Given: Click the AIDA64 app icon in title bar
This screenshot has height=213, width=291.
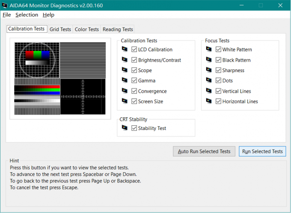Looking at the screenshot, I should click(5, 6).
